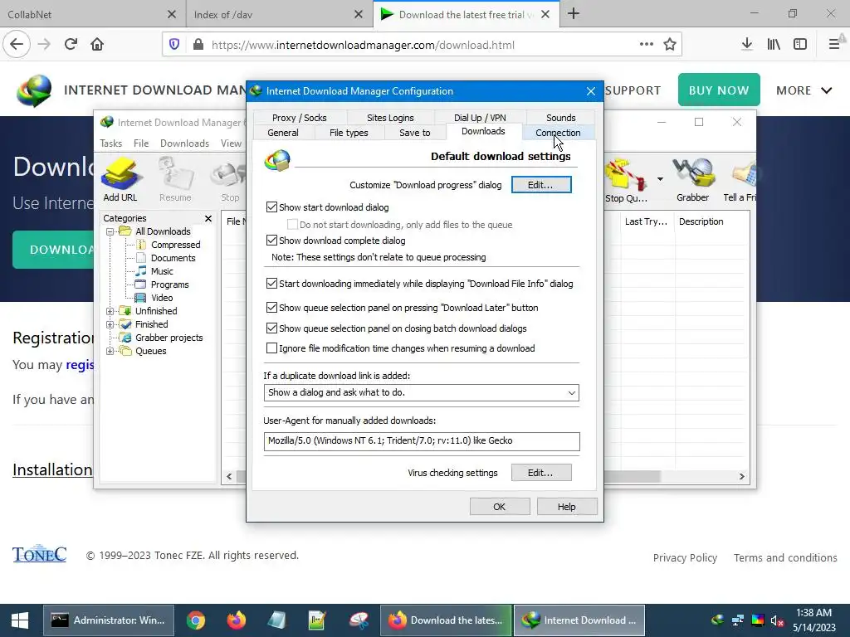Click the Firefox icon in taskbar
This screenshot has height=637, width=850.
click(x=236, y=620)
